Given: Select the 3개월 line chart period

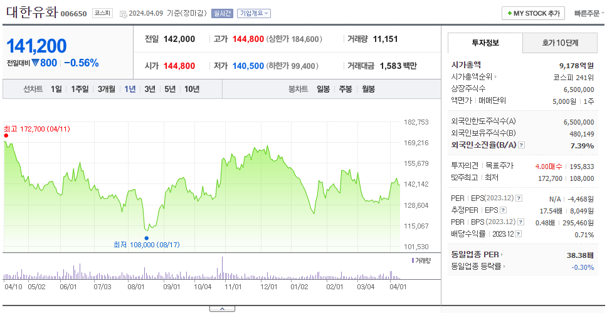Looking at the screenshot, I should click(x=107, y=90).
